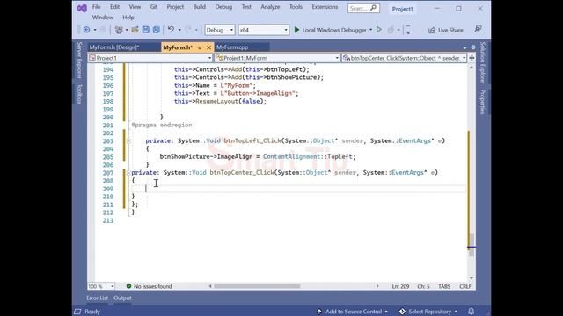Click the toolbar overflow options icon
The image size is (563, 316).
tap(408, 30)
